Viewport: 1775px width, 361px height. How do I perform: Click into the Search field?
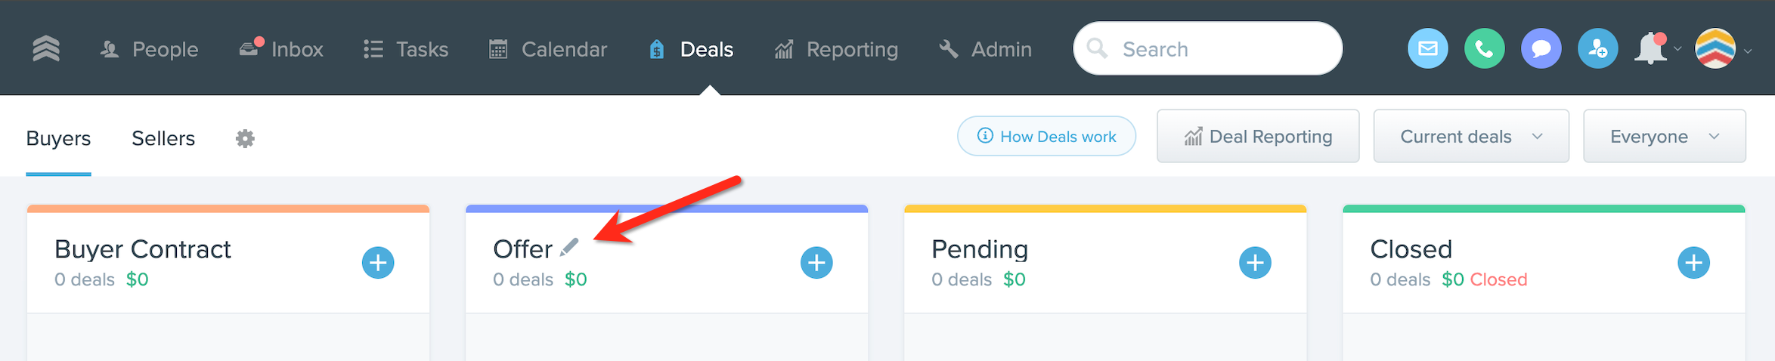[1207, 48]
